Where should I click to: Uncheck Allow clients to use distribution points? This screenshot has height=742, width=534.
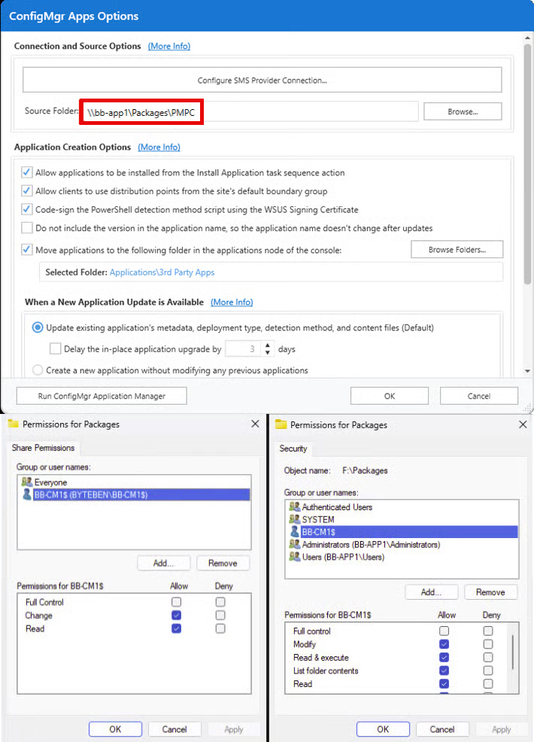27,190
